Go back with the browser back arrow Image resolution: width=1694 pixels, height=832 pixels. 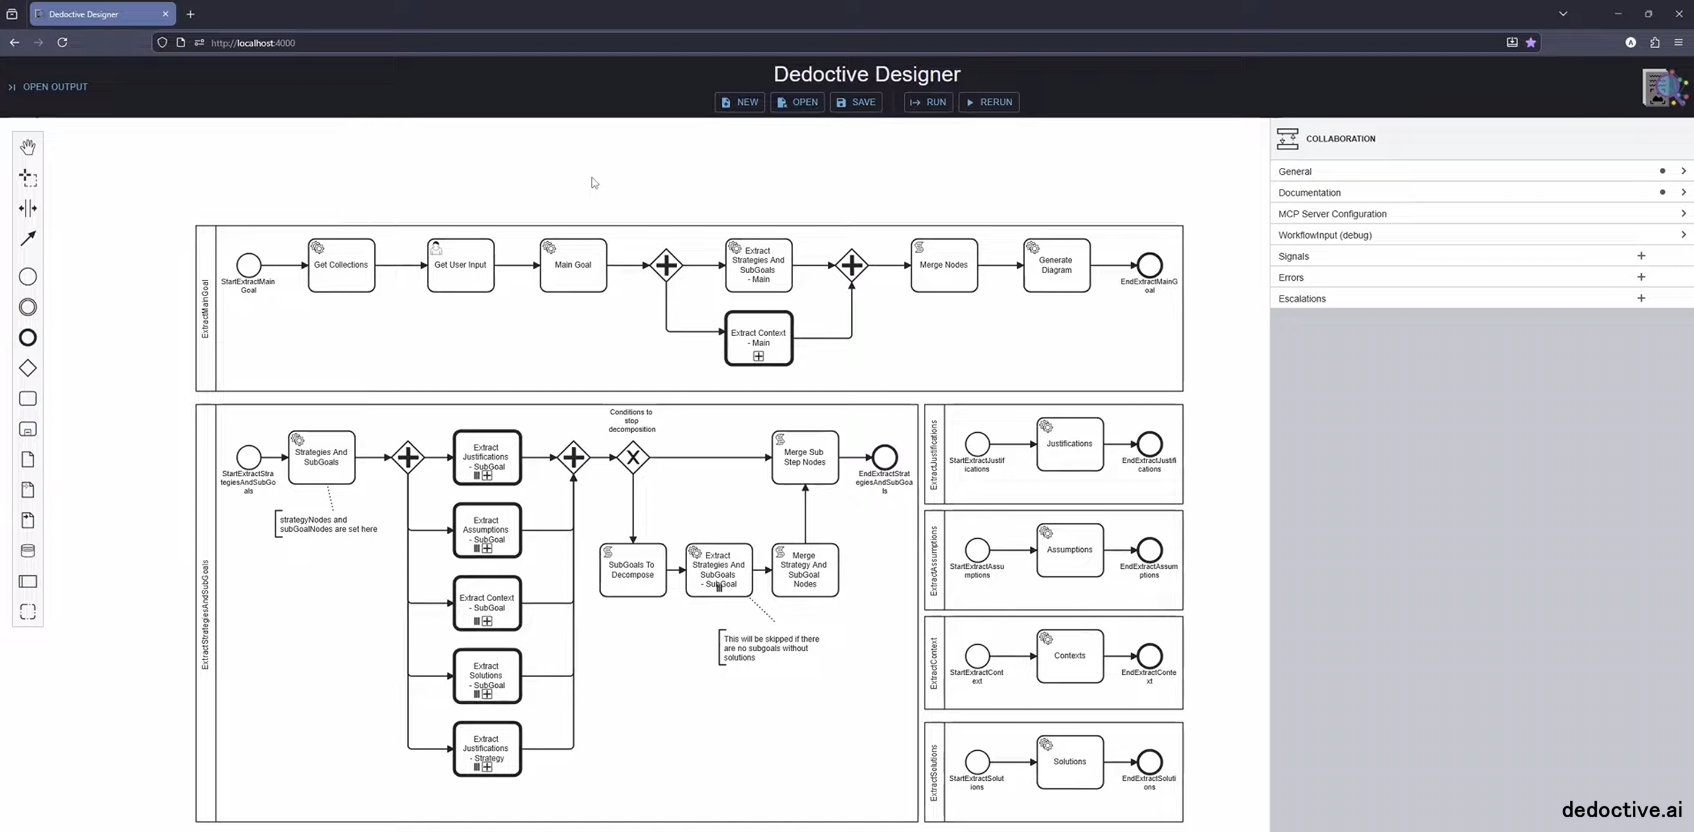coord(15,42)
